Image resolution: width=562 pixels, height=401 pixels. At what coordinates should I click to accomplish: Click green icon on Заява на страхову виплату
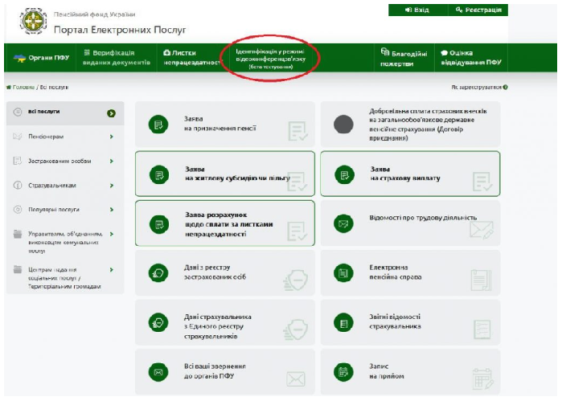[x=345, y=174]
